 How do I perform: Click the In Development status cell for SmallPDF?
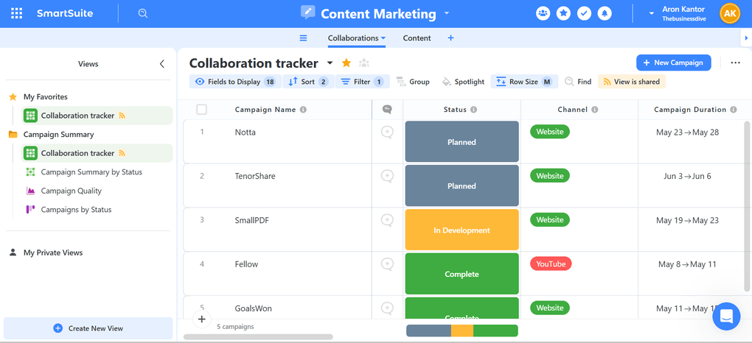click(462, 230)
